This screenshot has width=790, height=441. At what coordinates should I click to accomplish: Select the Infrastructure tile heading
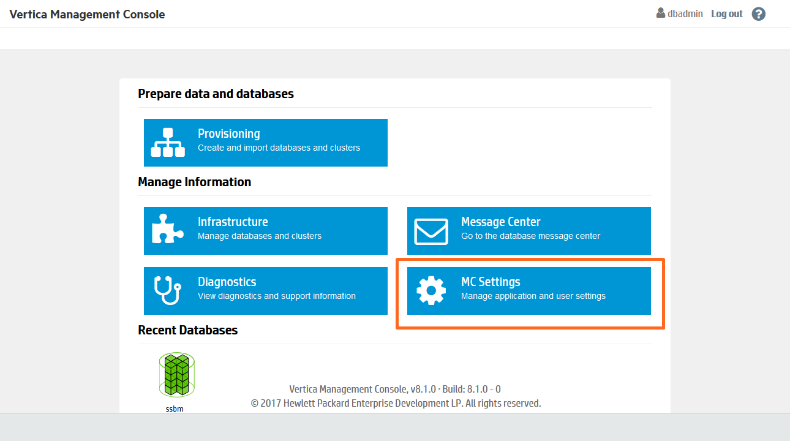[x=233, y=222]
